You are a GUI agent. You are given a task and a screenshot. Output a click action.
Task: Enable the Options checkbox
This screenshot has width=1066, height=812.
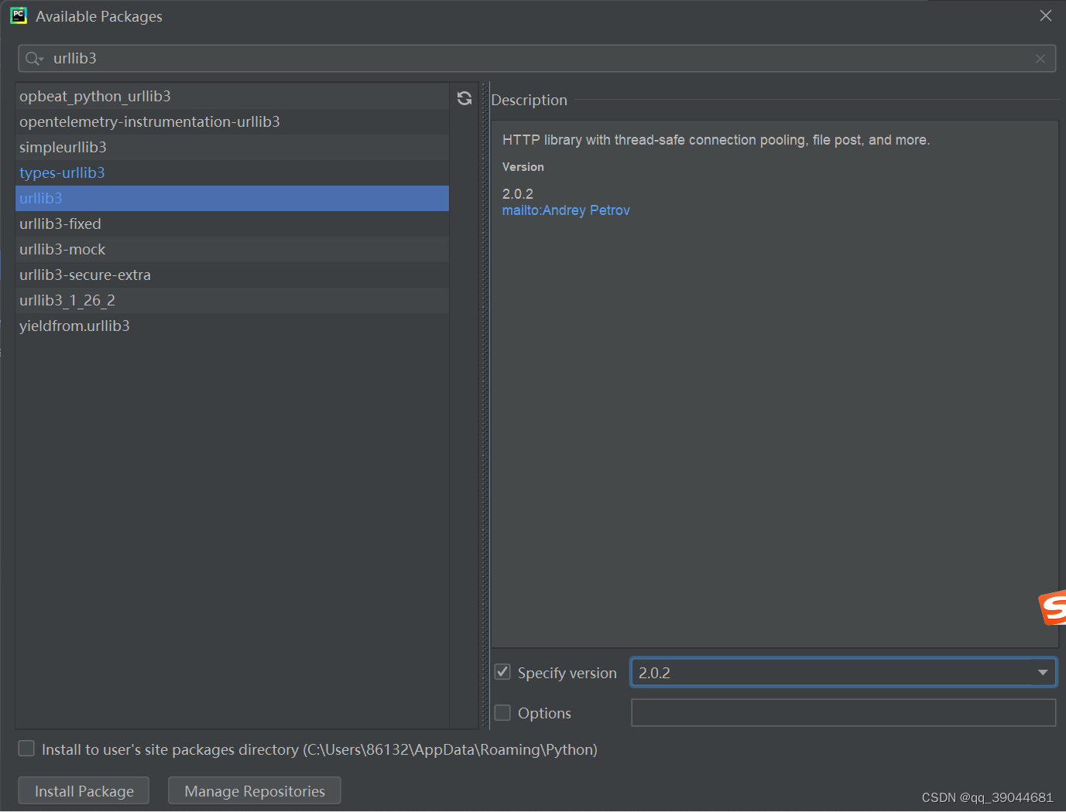click(502, 712)
